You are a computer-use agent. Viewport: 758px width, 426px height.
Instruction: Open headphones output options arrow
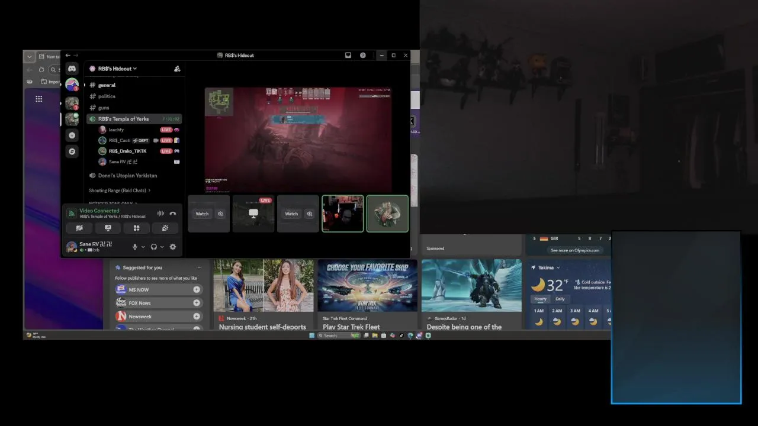click(162, 247)
